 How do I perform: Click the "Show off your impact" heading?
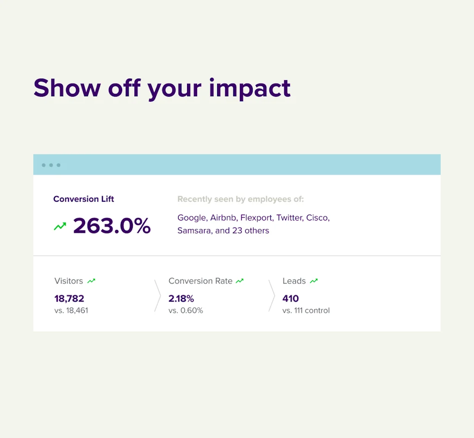pyautogui.click(x=162, y=88)
